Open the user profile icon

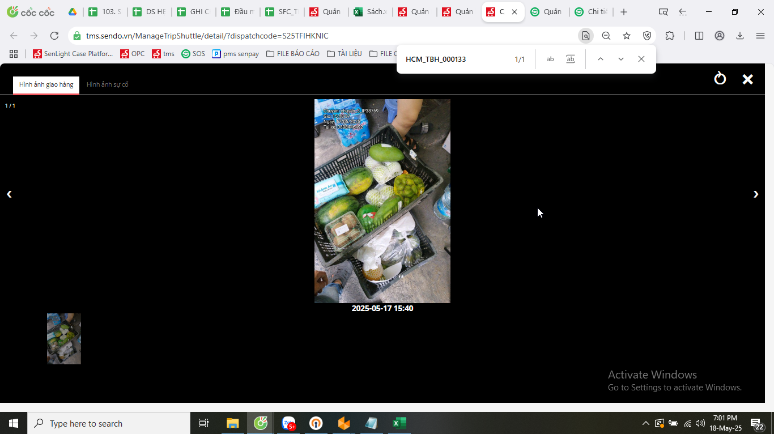pos(720,36)
